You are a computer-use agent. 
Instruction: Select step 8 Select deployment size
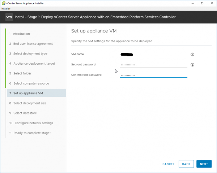click(28, 103)
